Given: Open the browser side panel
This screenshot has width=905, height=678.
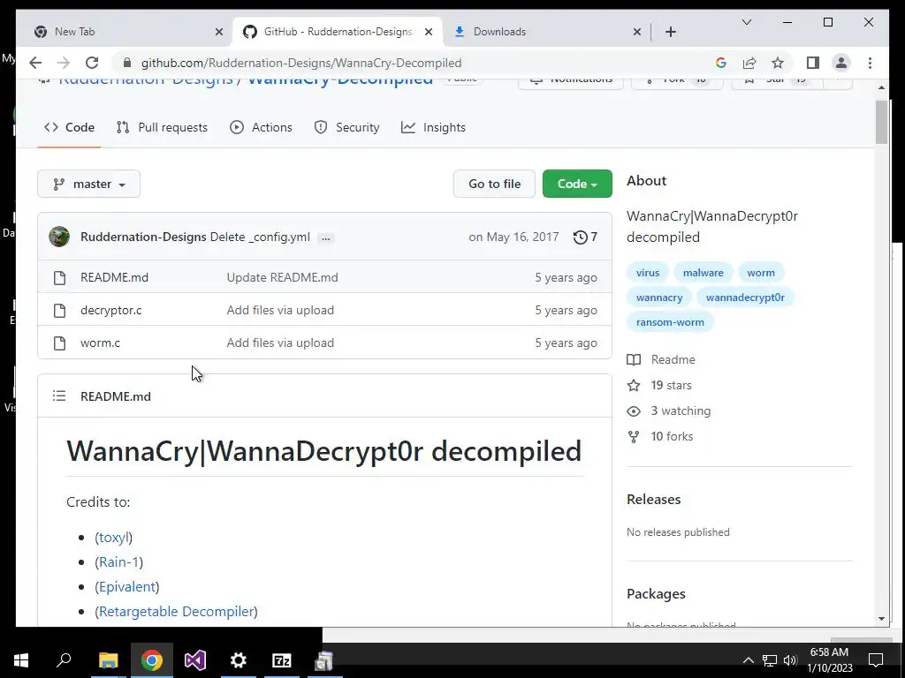Looking at the screenshot, I should [813, 63].
